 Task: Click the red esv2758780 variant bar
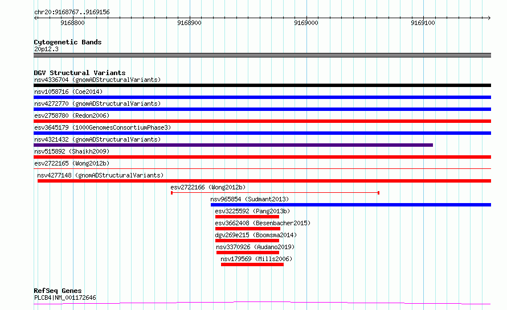(x=262, y=121)
